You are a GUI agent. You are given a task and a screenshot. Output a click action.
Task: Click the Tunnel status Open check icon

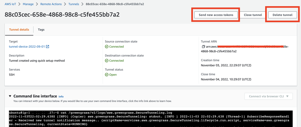tap(106, 75)
